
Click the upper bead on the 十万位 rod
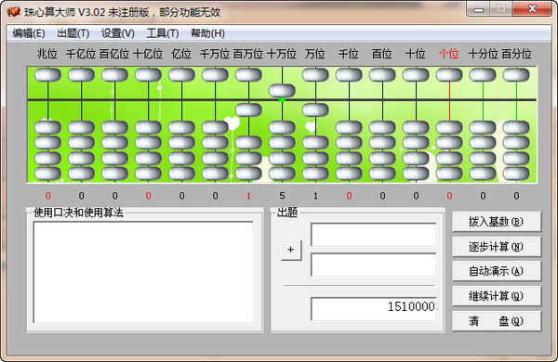pyautogui.click(x=282, y=91)
